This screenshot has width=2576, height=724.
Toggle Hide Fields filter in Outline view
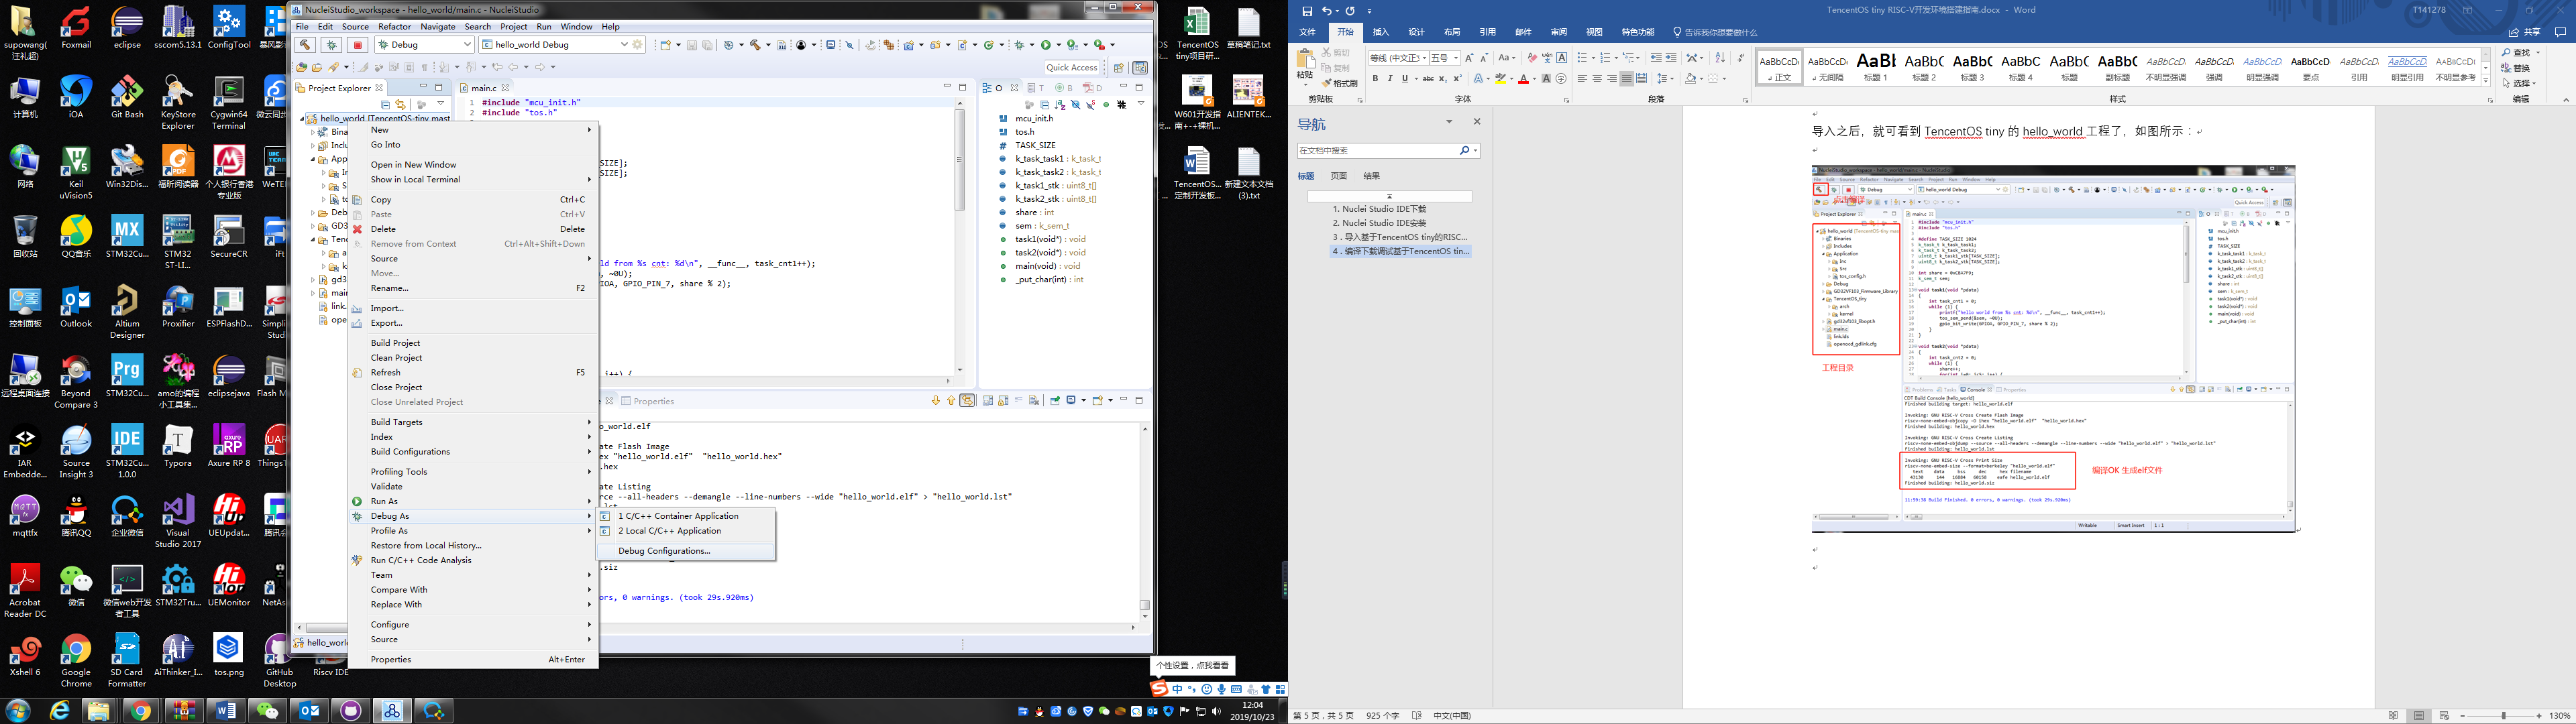pyautogui.click(x=1076, y=104)
